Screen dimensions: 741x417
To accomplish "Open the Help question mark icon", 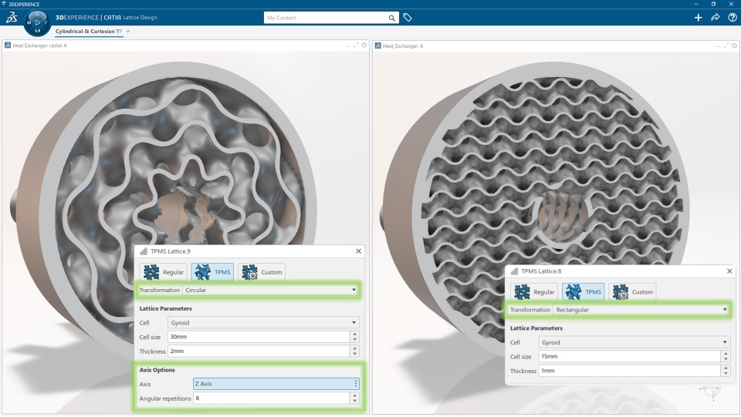I will click(732, 18).
